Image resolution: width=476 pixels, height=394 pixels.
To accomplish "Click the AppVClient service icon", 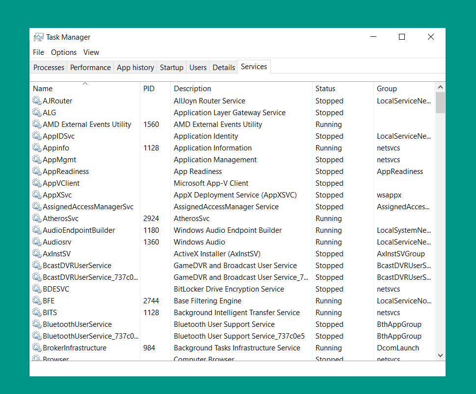I will click(x=37, y=183).
